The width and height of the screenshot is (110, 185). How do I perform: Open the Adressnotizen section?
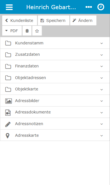tap(55, 124)
